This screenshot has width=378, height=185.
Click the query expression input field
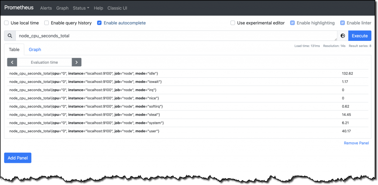(176, 36)
